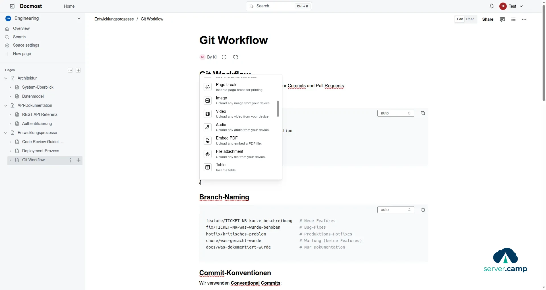Open space Overview

[21, 28]
